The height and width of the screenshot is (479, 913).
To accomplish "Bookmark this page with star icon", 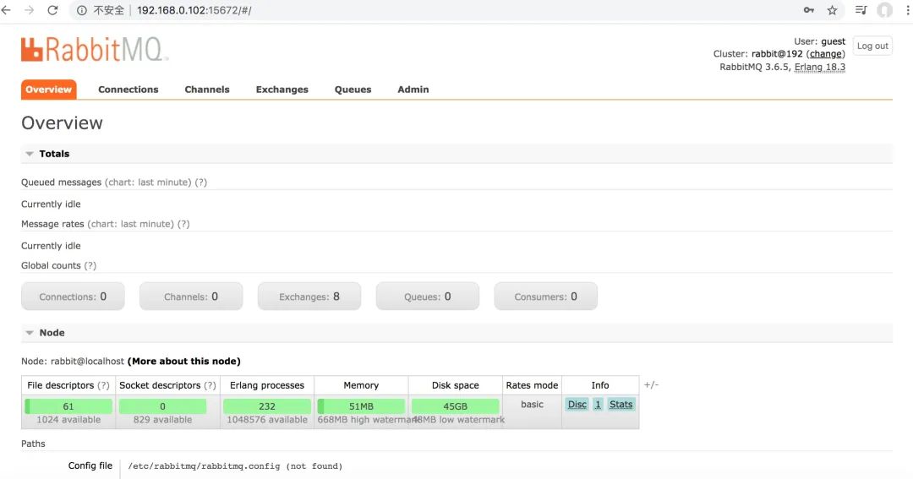I will 832,10.
